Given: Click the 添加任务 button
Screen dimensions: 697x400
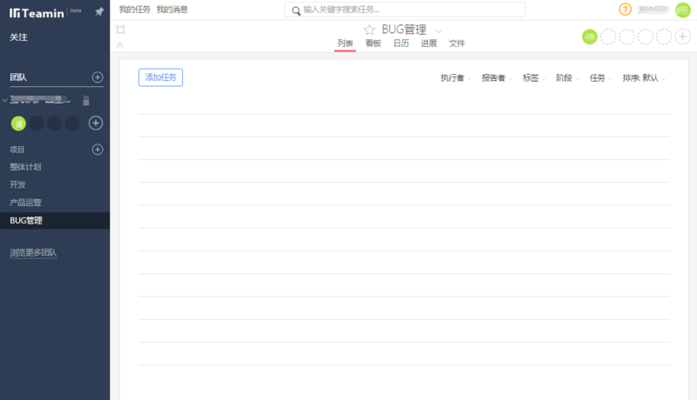Looking at the screenshot, I should coord(160,77).
